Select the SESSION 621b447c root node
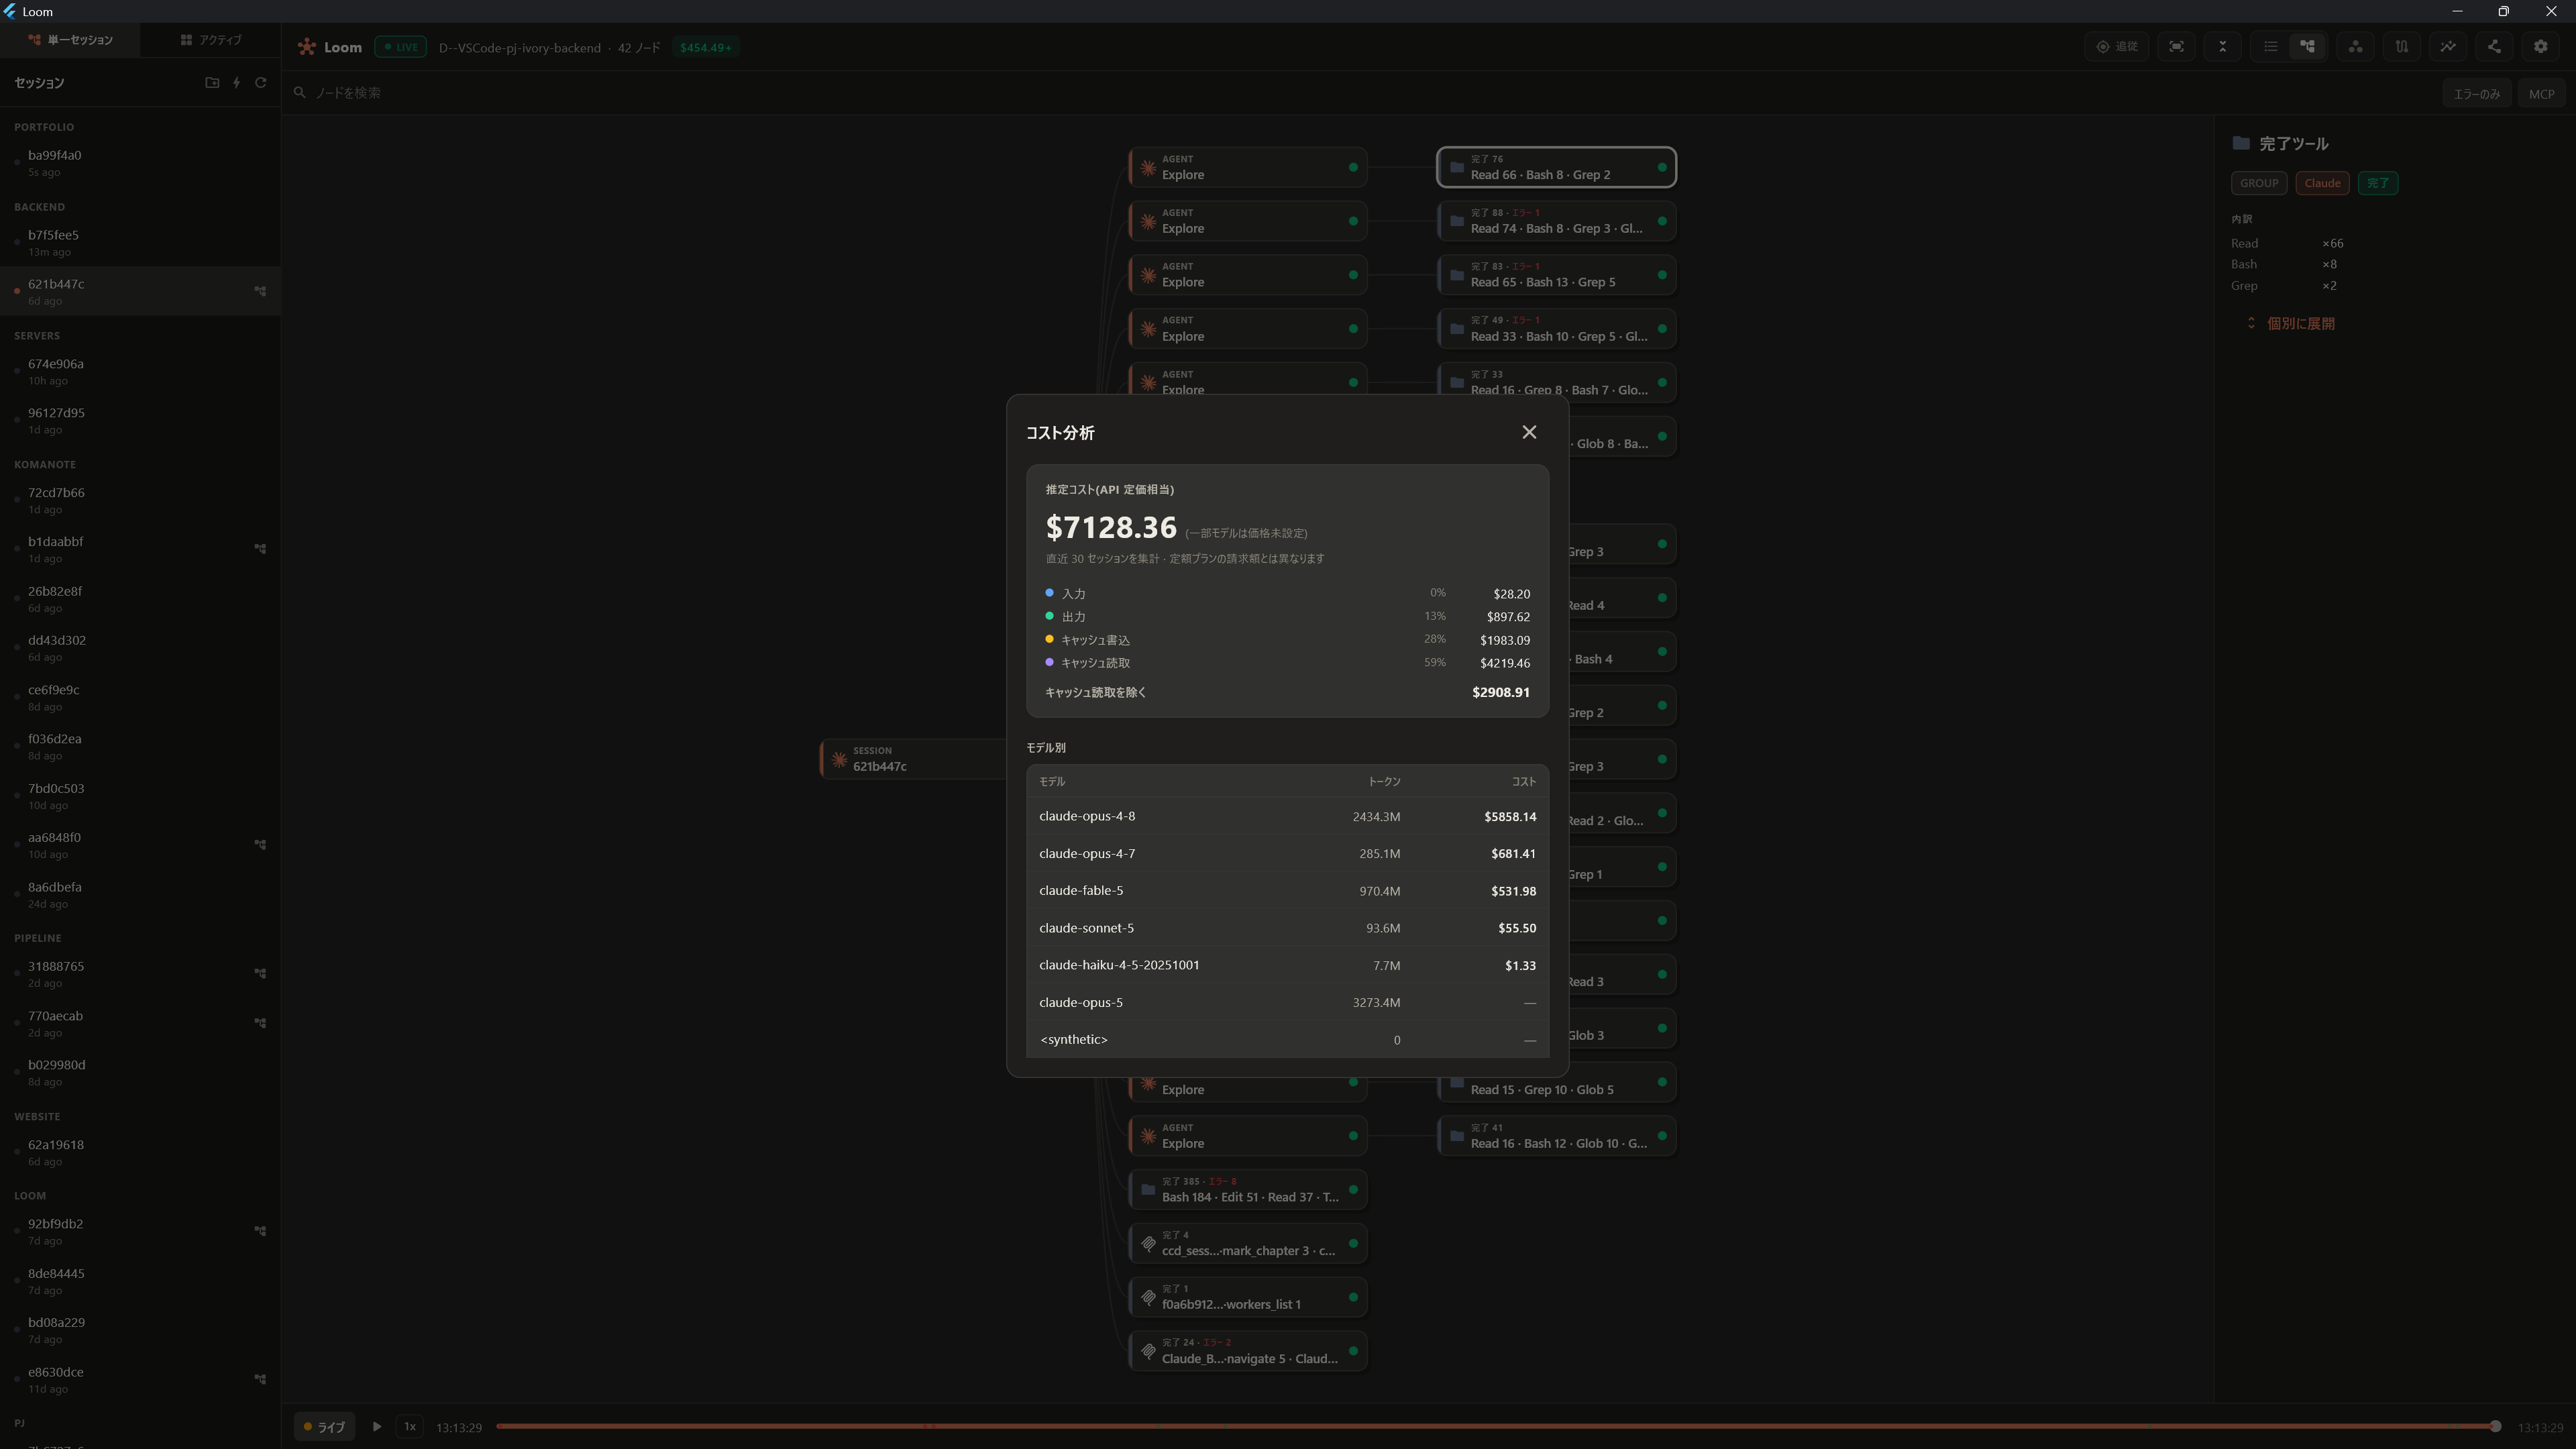Screen dimensions: 2576x1449 click(x=913, y=759)
